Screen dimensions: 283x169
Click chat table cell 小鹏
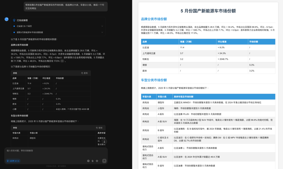pyautogui.click(x=14, y=109)
